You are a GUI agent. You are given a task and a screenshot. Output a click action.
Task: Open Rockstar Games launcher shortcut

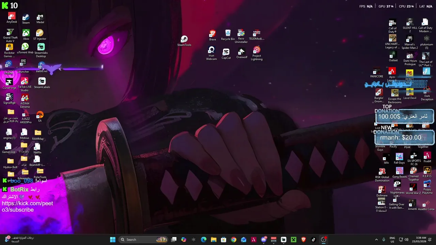click(10, 51)
